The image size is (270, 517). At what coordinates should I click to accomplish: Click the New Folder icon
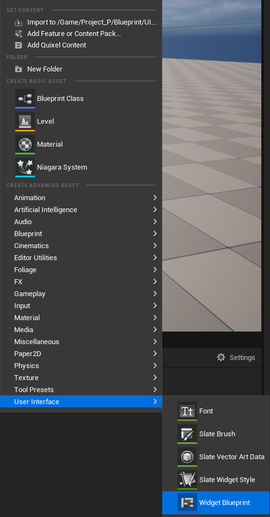19,69
